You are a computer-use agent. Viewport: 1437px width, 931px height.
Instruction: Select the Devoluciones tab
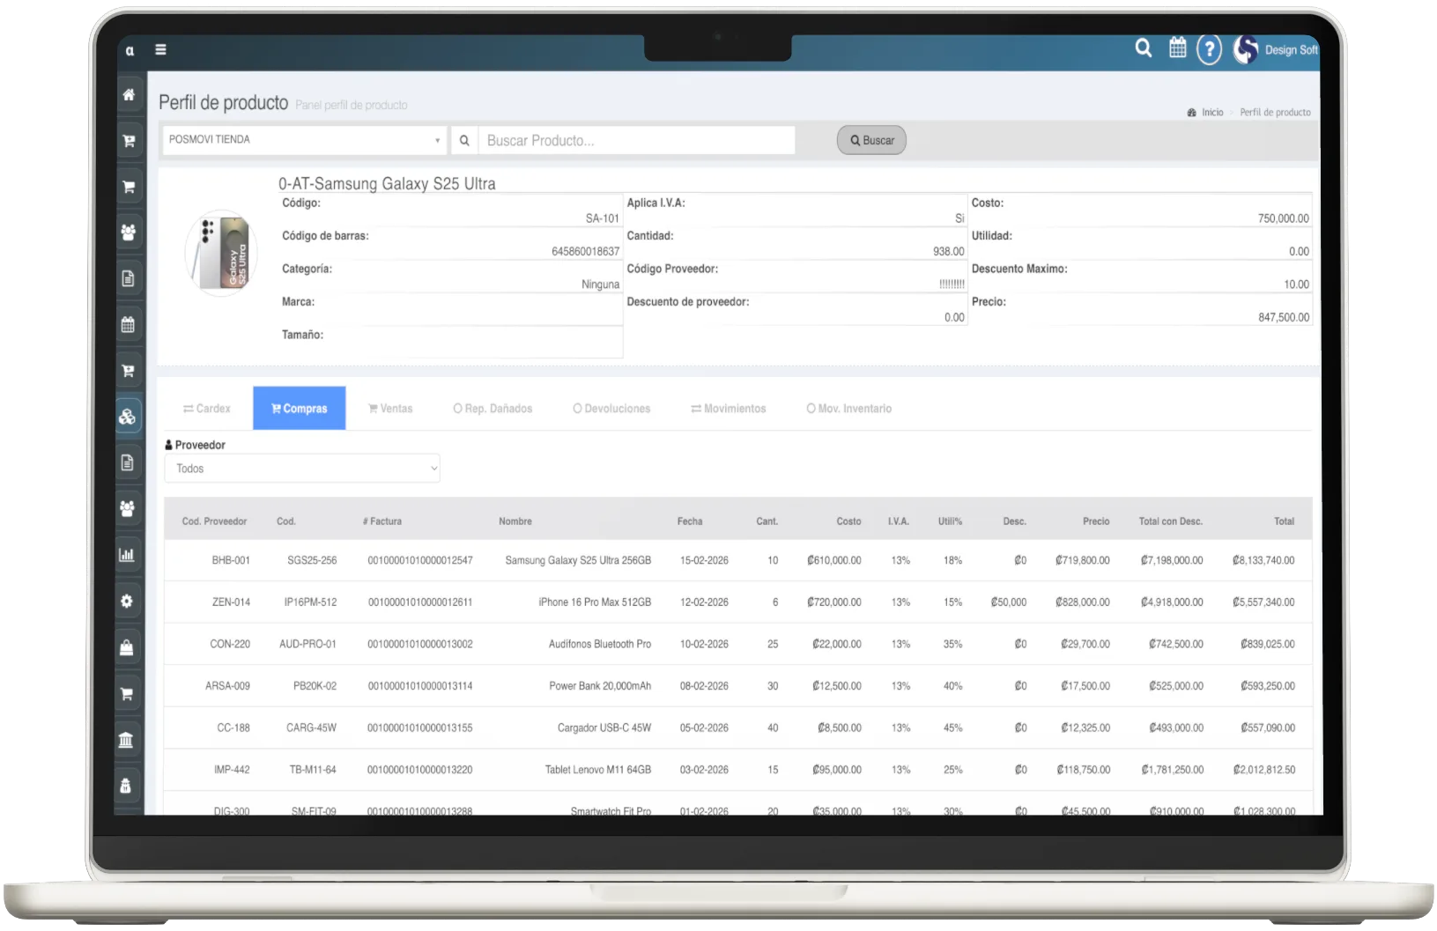pyautogui.click(x=611, y=409)
